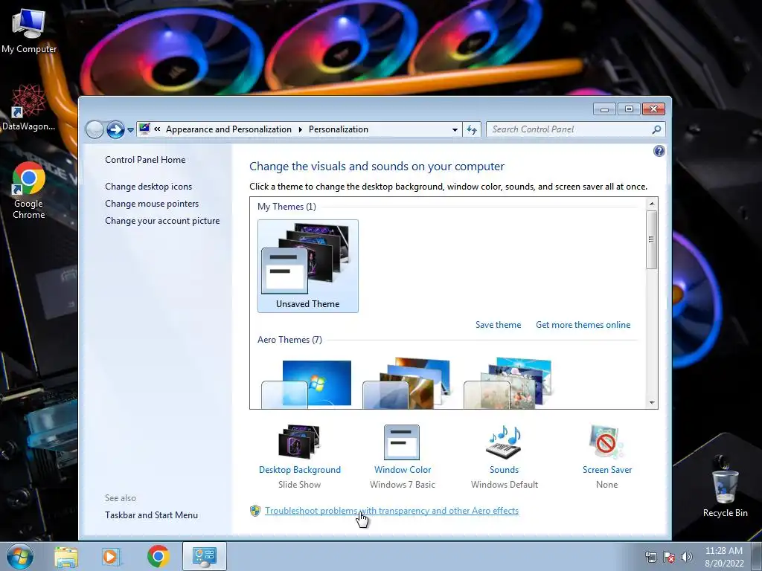Open Google Chrome desktop shortcut
The height and width of the screenshot is (571, 762).
pos(29,190)
